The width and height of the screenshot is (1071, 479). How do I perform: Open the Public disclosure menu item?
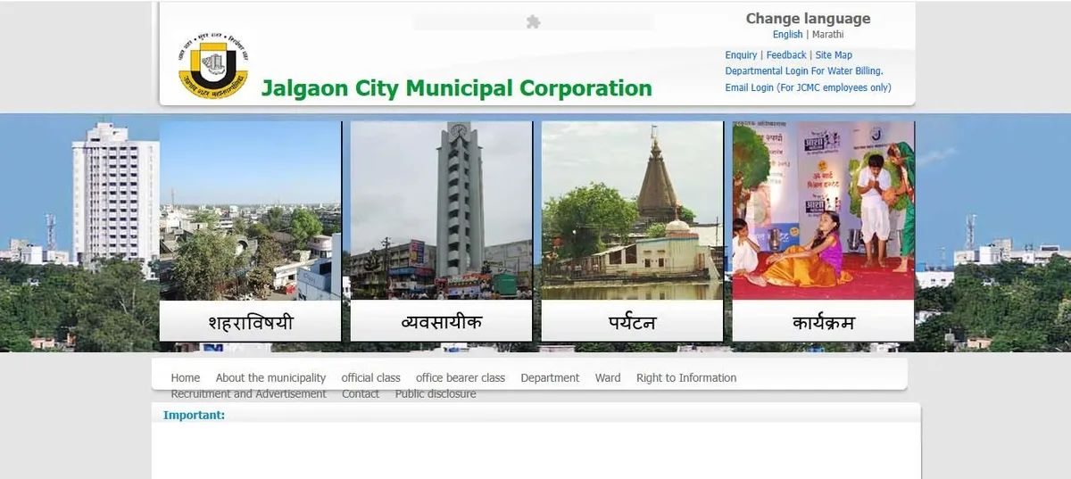[435, 394]
